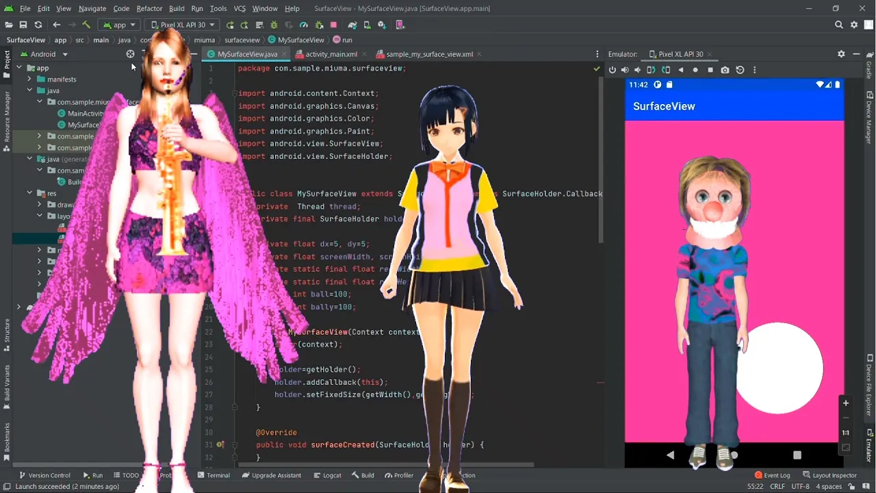
Task: Toggle read-only lock icon in status bar
Action: (x=852, y=486)
